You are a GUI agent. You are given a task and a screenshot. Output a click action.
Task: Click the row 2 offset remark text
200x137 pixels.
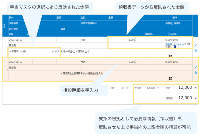81,73
